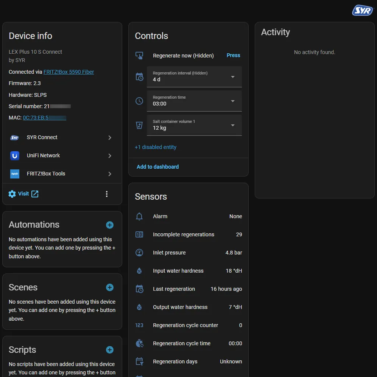Viewport: 377px width, 377px height.
Task: Click the 16 hours ago value
Action: tap(226, 289)
